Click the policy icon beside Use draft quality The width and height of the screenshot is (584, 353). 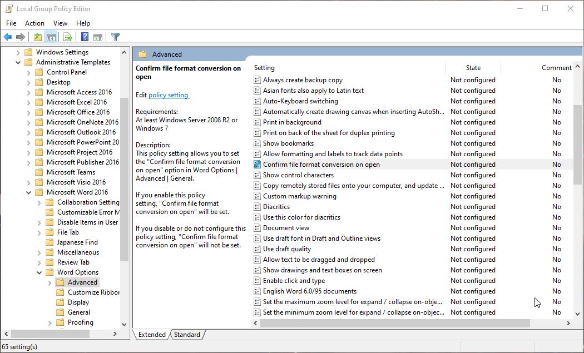(257, 249)
